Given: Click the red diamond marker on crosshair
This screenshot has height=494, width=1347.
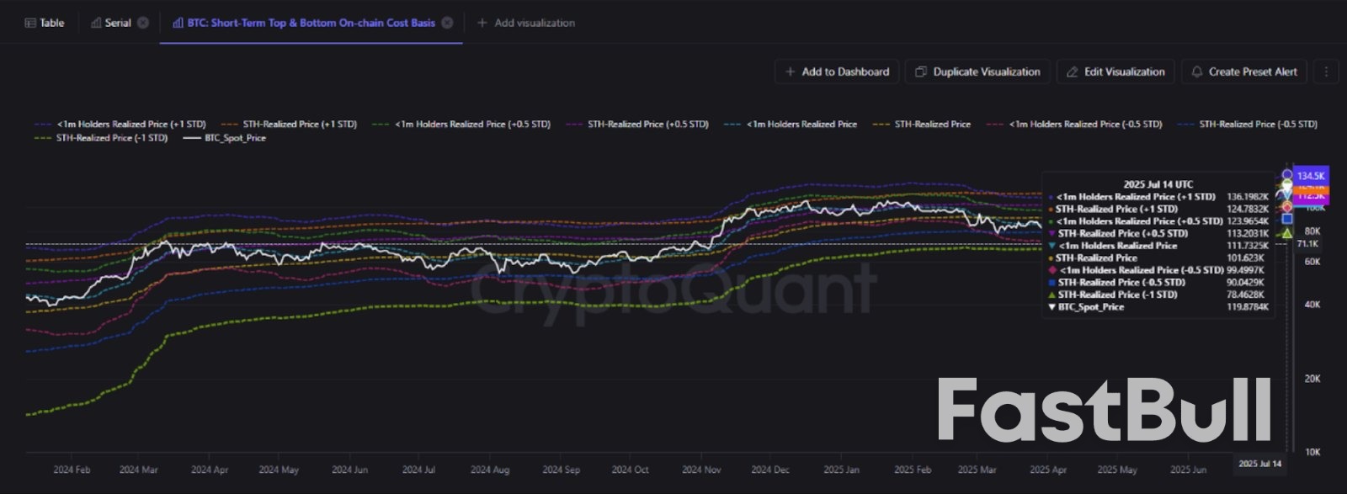Looking at the screenshot, I should pyautogui.click(x=1286, y=206).
